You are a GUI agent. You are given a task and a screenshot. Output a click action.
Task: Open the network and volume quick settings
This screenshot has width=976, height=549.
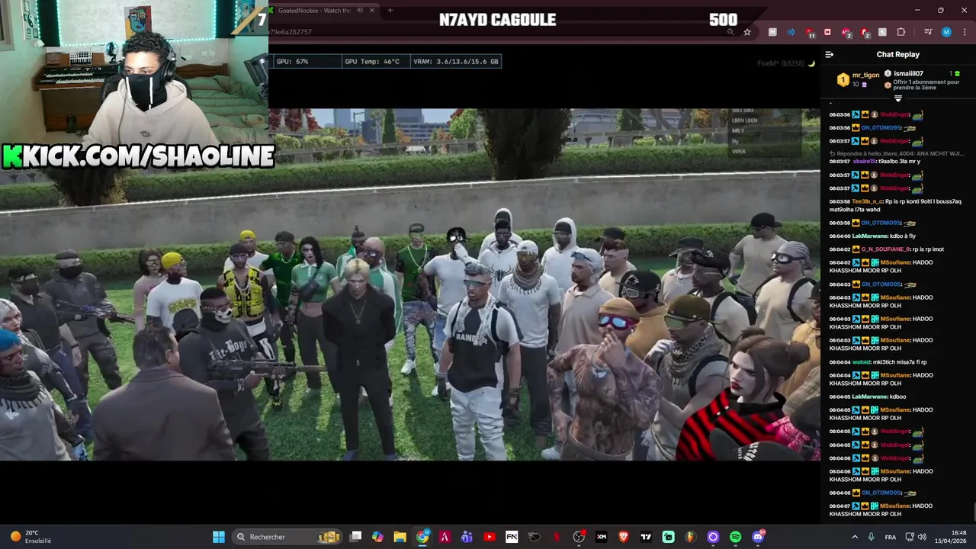(916, 537)
